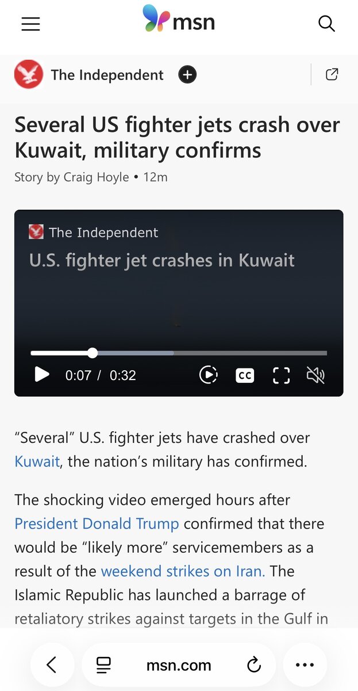The height and width of the screenshot is (691, 358).
Task: Tap the msn.com address bar
Action: pyautogui.click(x=179, y=665)
